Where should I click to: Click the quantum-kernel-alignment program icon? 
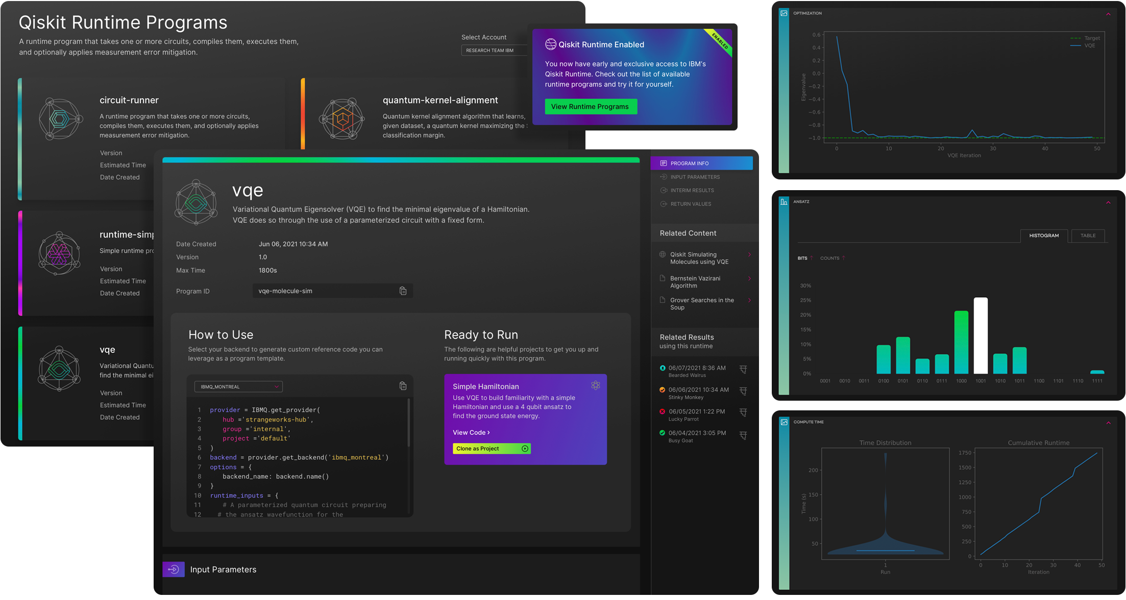(341, 119)
